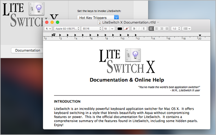Open the paragraph styles dropdown

[x=48, y=29]
